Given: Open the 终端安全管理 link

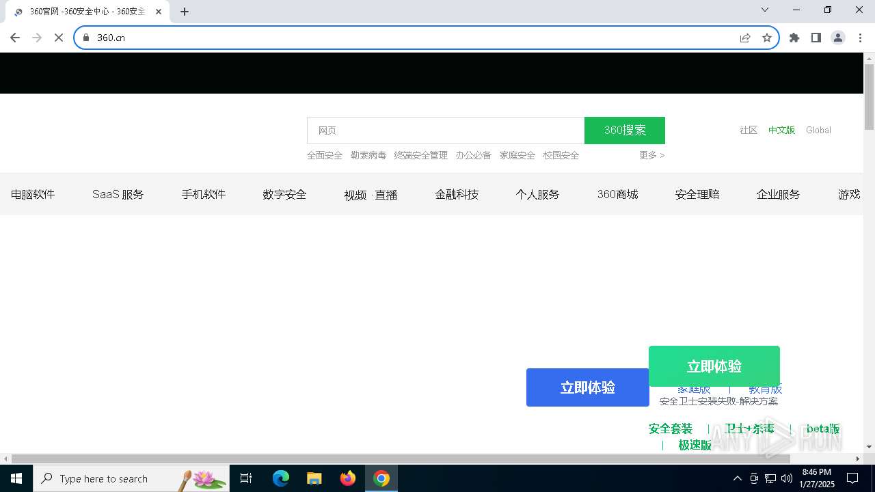Looking at the screenshot, I should click(421, 155).
